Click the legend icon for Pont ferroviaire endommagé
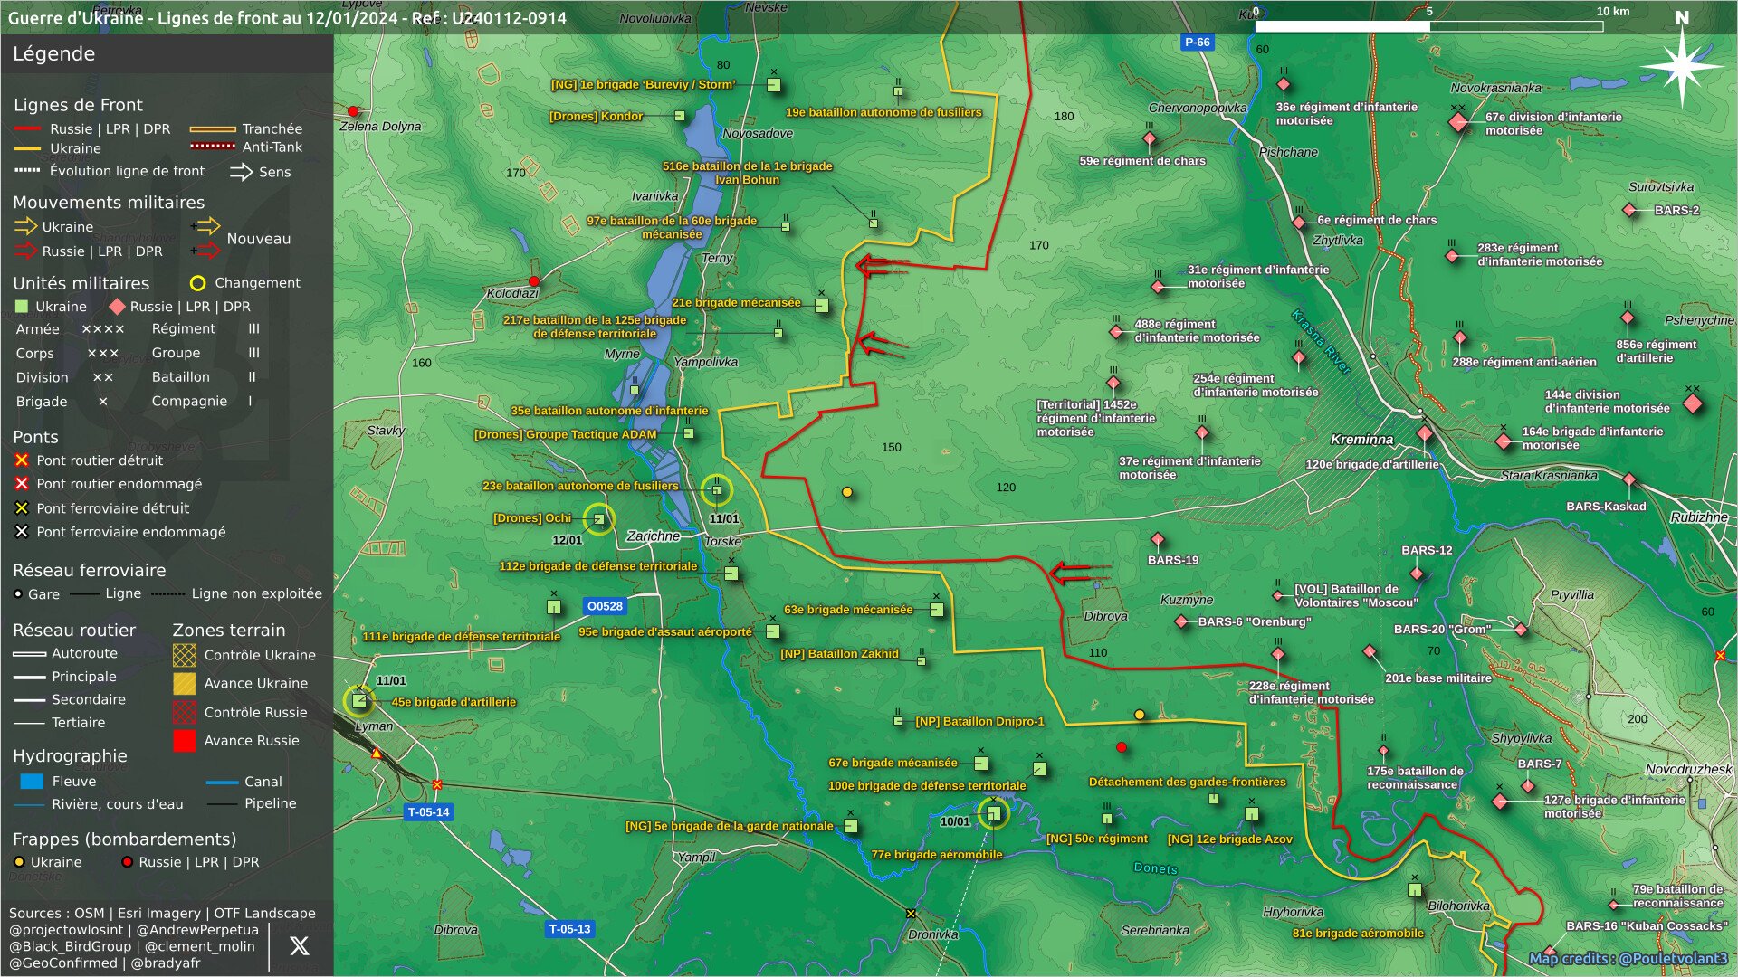 22,532
